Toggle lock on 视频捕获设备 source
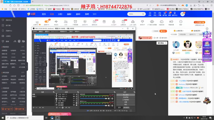Screen dimensions: 214x120 coord(77,99)
